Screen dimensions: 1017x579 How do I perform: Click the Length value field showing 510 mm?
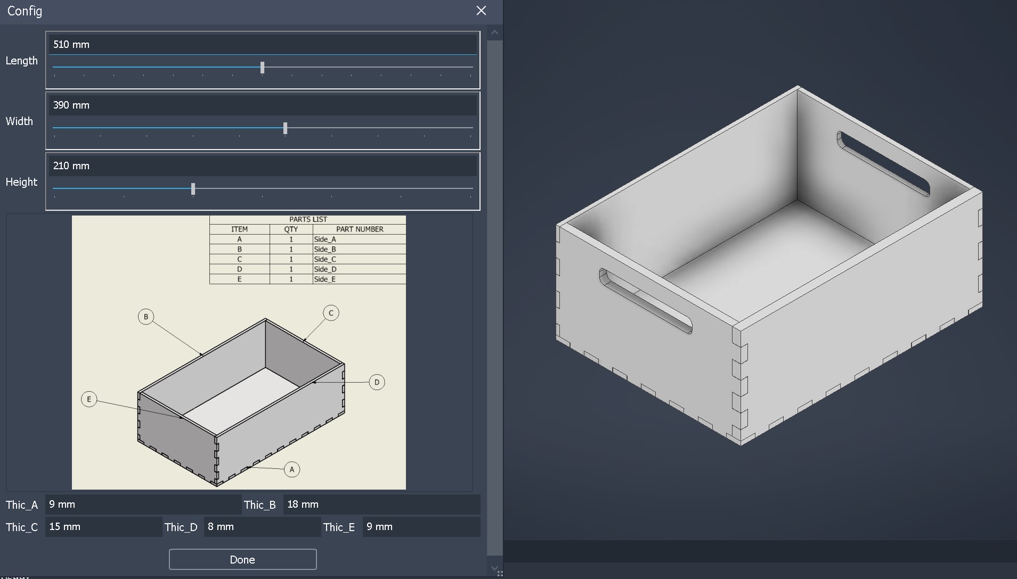click(x=262, y=45)
